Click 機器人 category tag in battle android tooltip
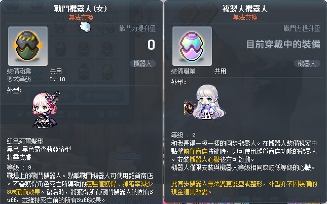Viewport: 327px width, 204px height. pos(143,63)
